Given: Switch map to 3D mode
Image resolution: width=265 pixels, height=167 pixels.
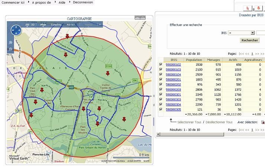Looking at the screenshot, I should pos(33,24).
